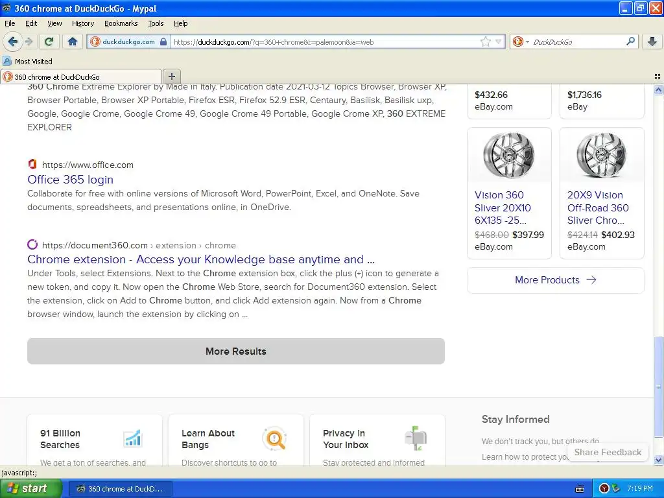Screen dimensions: 664x498
Task: Open the Help menu
Action: [x=181, y=23]
